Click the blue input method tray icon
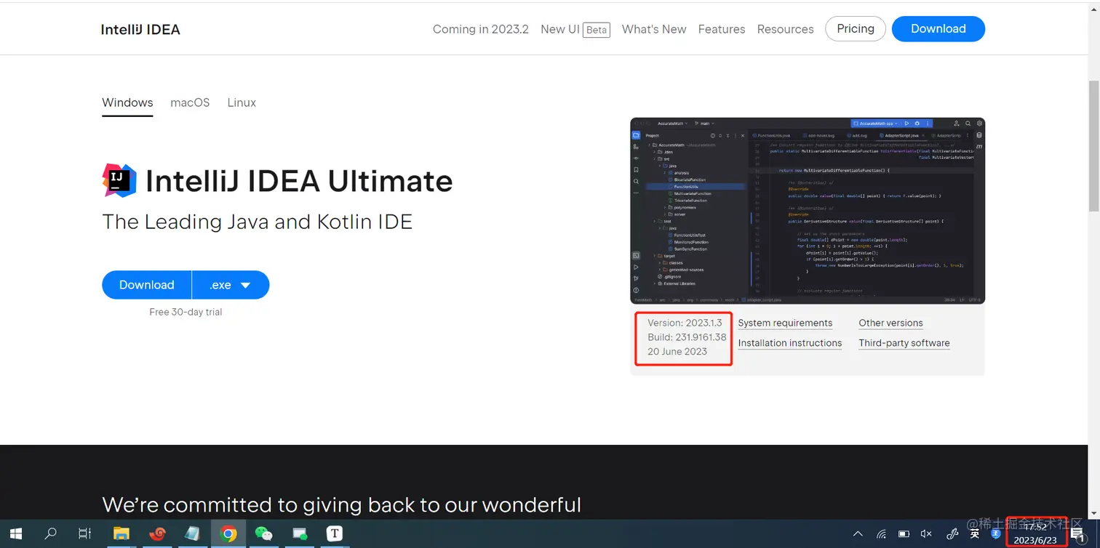 pyautogui.click(x=995, y=534)
